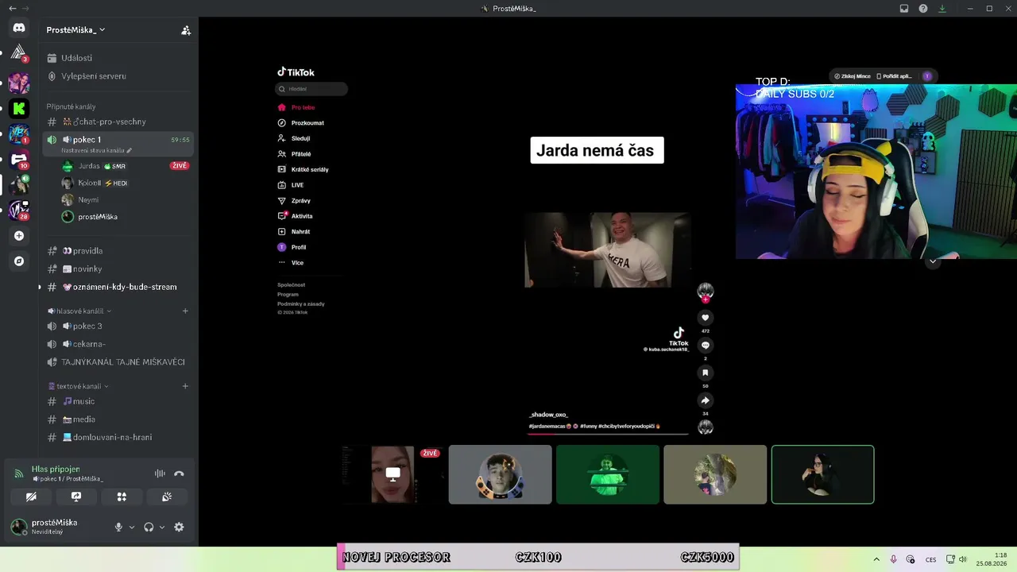This screenshot has height=572, width=1017.
Task: Join TAJNYKANÁL TAJNÉ MIŠKAVECI voice channel
Action: point(119,361)
